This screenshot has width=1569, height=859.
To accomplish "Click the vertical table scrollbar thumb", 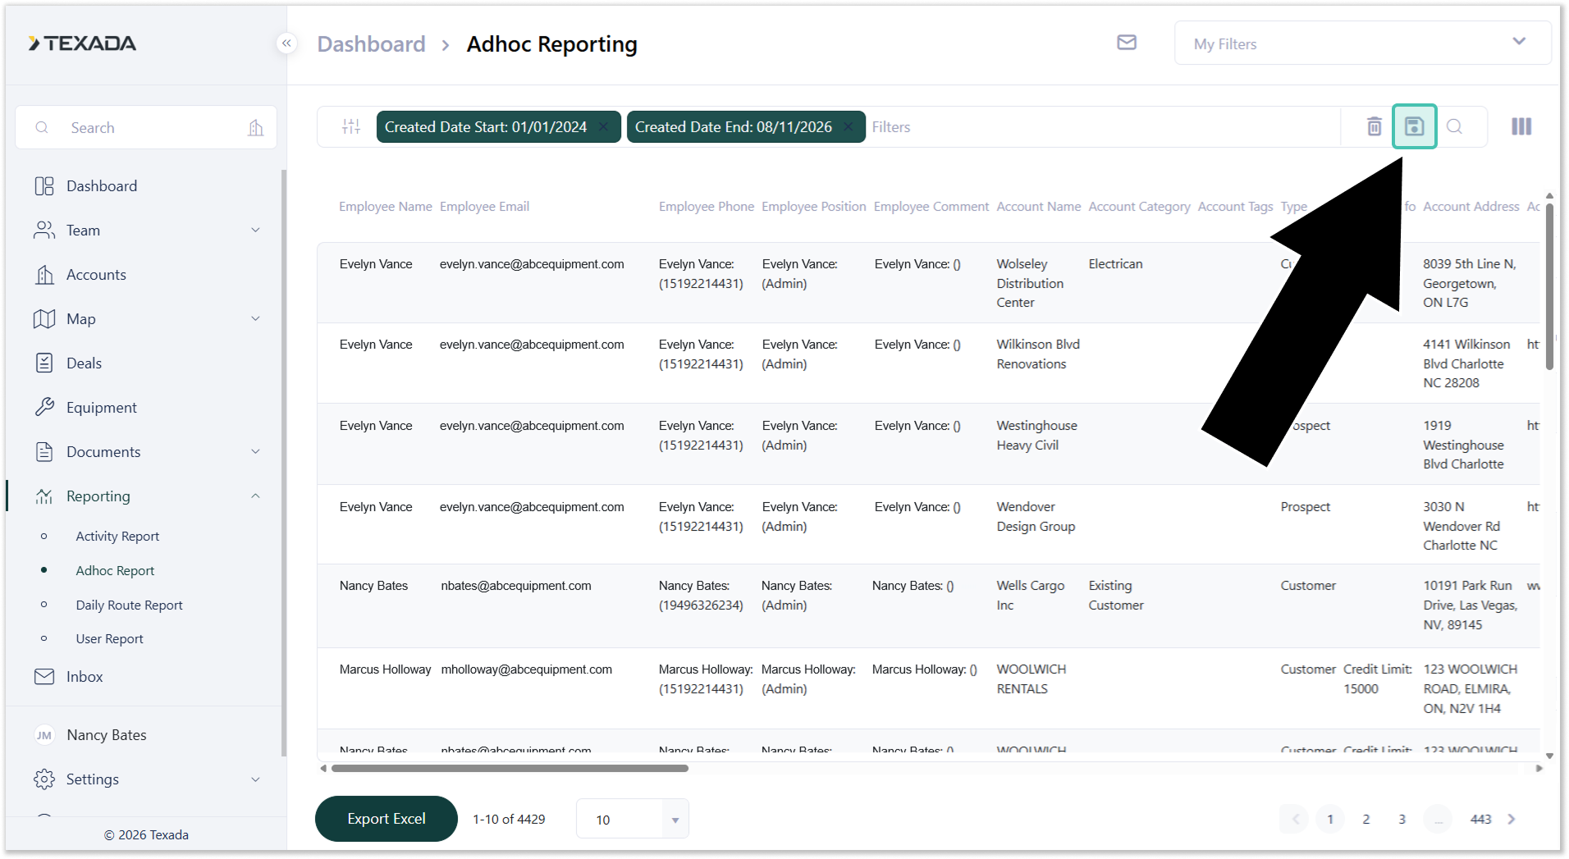I will [x=1549, y=286].
